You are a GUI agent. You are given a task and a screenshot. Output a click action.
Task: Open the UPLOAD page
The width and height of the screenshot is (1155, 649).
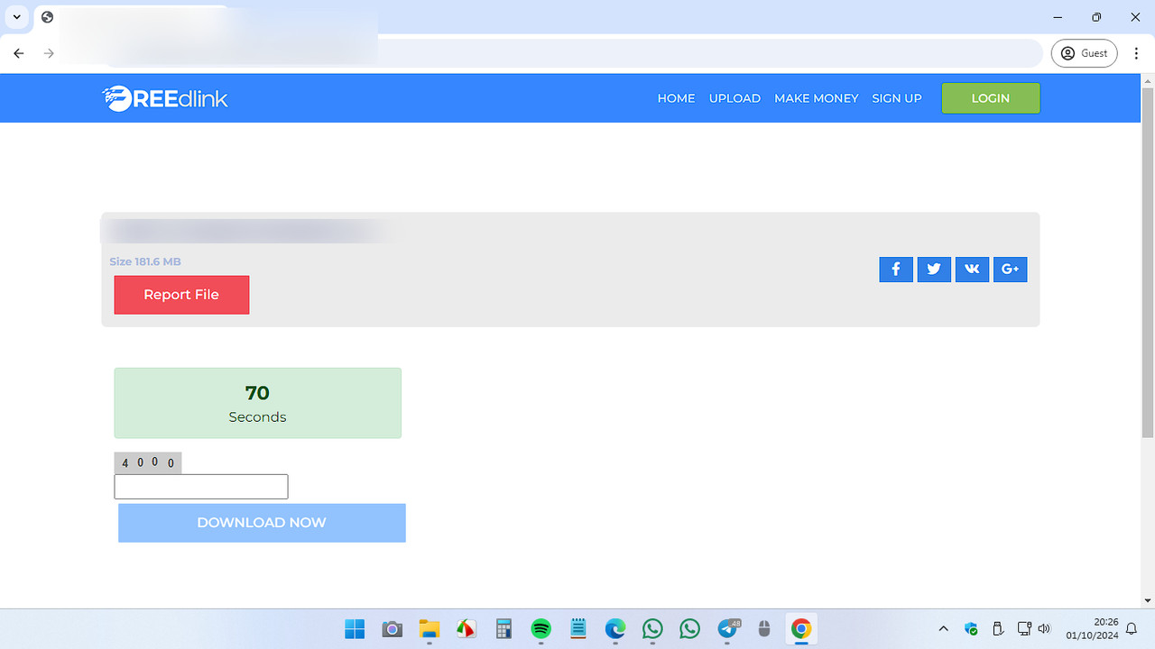tap(735, 98)
